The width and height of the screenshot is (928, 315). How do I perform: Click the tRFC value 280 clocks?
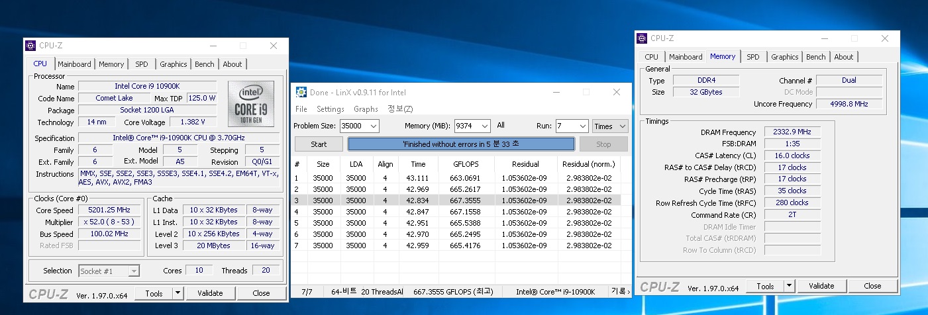(x=792, y=203)
